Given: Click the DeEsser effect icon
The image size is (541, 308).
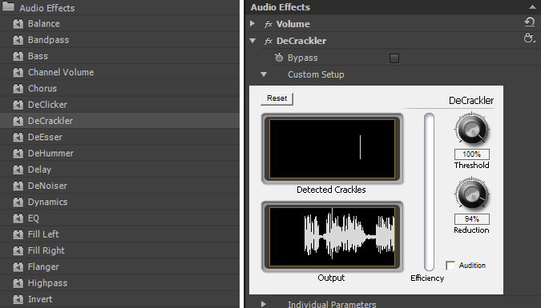Looking at the screenshot, I should [x=18, y=137].
